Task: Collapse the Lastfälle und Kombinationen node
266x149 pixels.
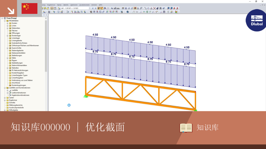Action: point(5,88)
